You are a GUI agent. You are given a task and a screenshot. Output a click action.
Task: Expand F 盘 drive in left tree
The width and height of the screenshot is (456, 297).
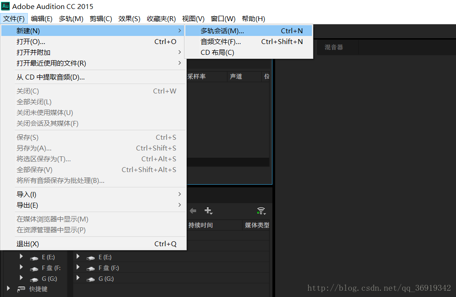tap(21, 267)
